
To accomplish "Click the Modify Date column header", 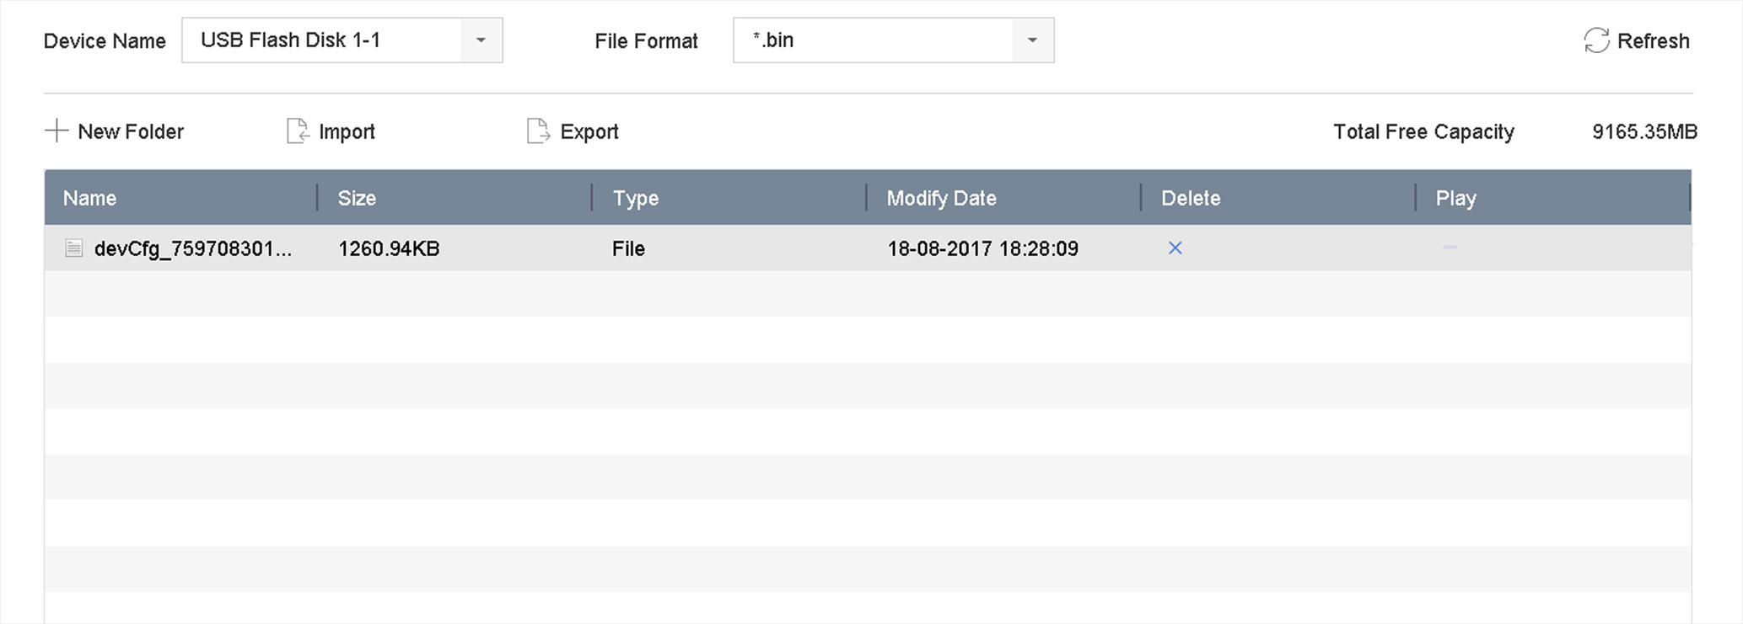I will point(941,198).
